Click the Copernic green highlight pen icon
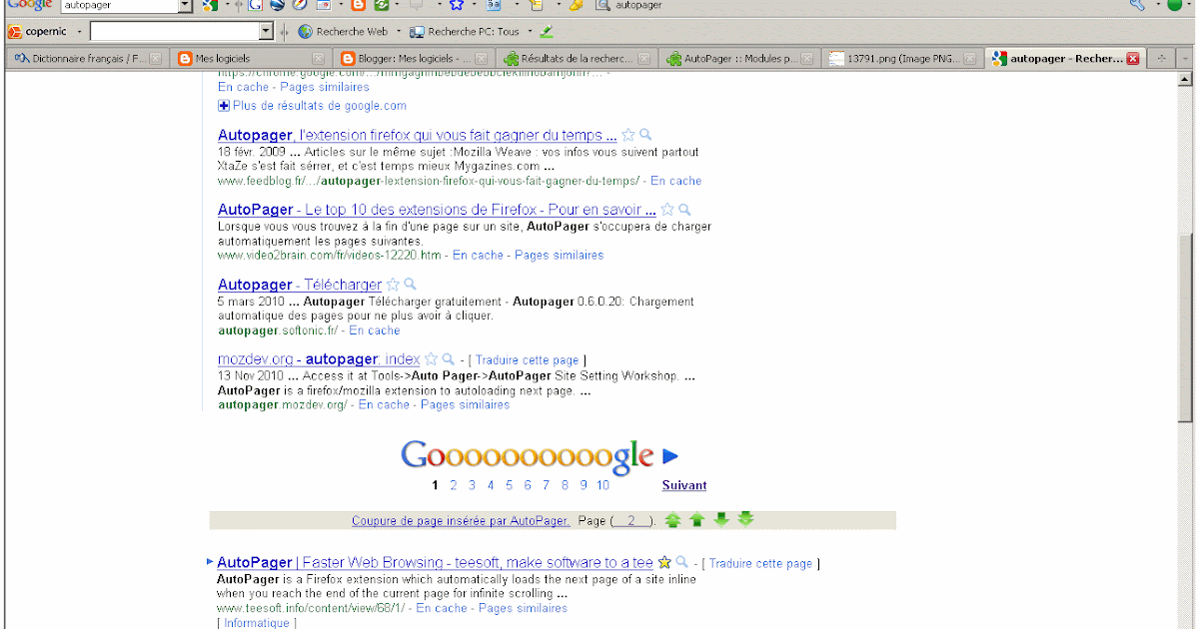Screen dimensions: 1199x629 pos(547,32)
